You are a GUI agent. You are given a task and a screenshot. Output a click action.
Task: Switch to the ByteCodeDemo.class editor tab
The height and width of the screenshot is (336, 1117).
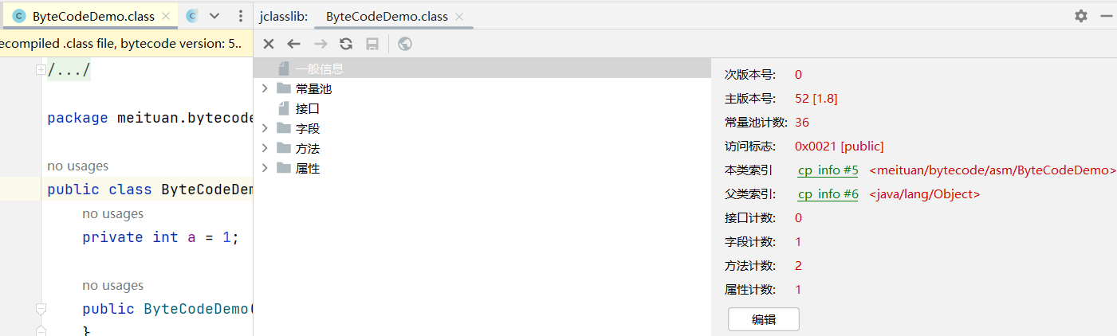(93, 17)
